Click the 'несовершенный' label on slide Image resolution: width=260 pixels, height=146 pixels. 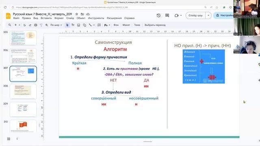tap(144, 98)
